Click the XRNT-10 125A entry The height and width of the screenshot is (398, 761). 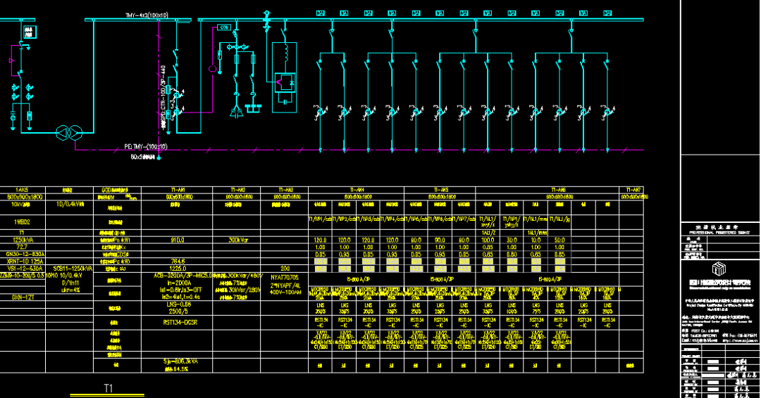click(25, 262)
